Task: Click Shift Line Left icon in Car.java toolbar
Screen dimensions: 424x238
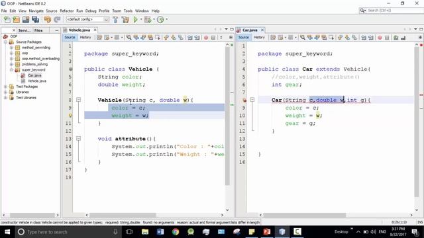Action: pos(364,38)
